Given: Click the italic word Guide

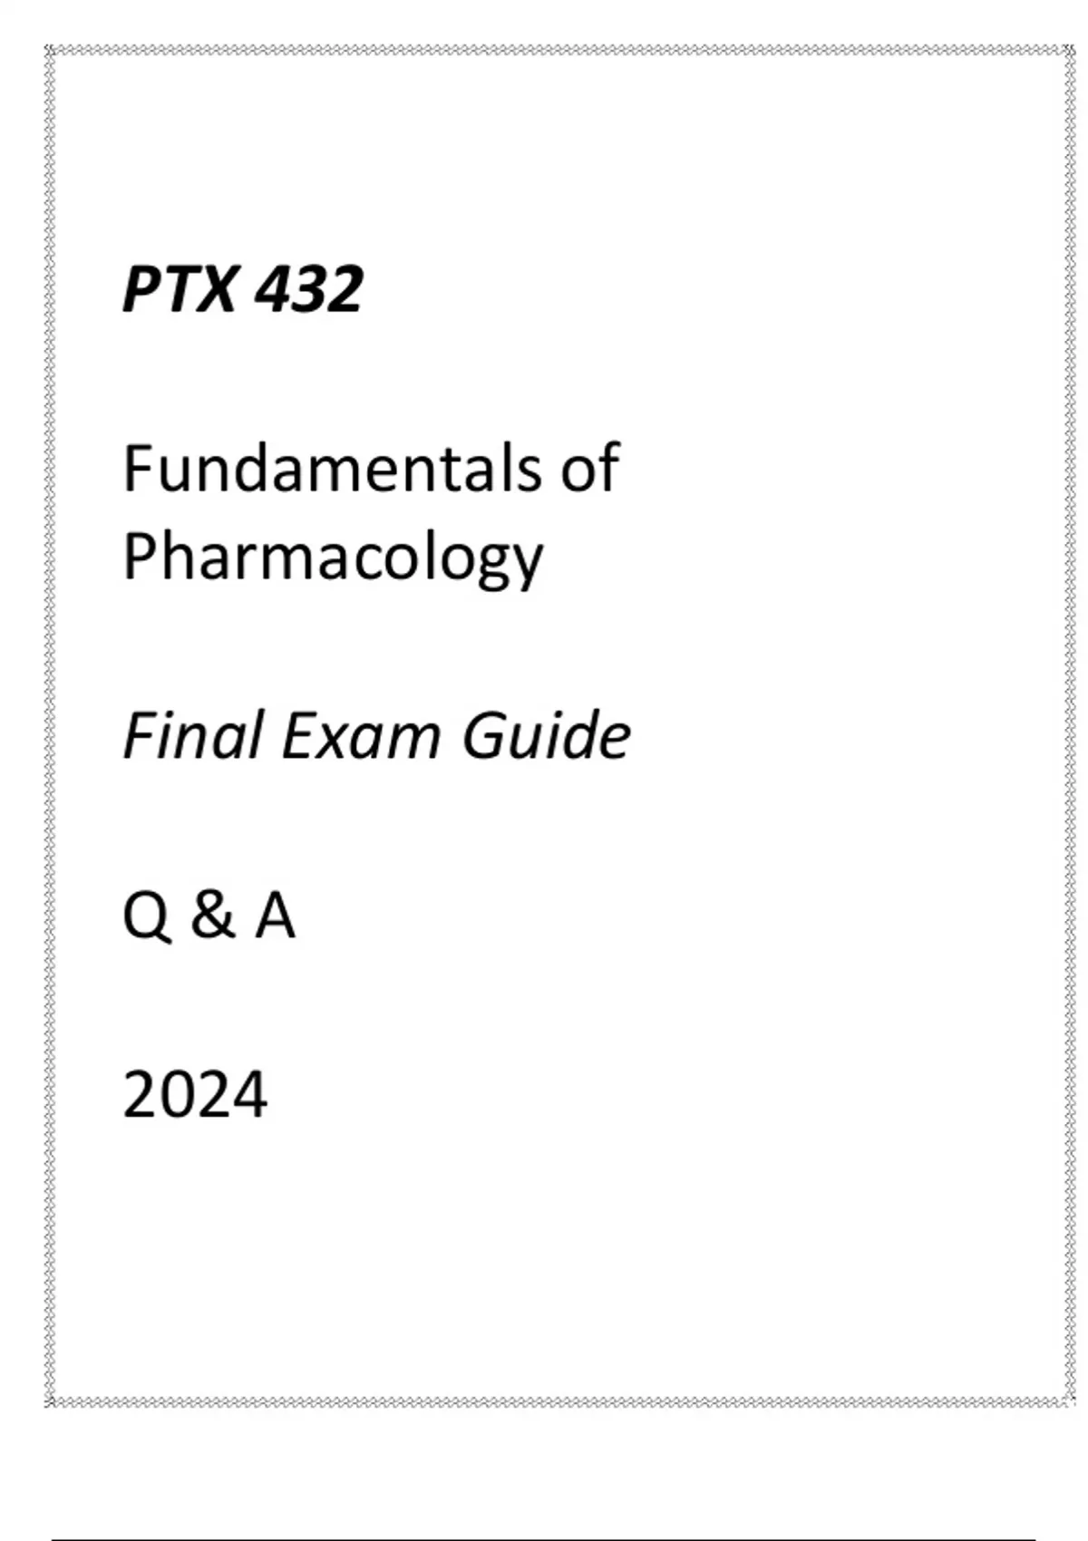Looking at the screenshot, I should click(x=546, y=734).
